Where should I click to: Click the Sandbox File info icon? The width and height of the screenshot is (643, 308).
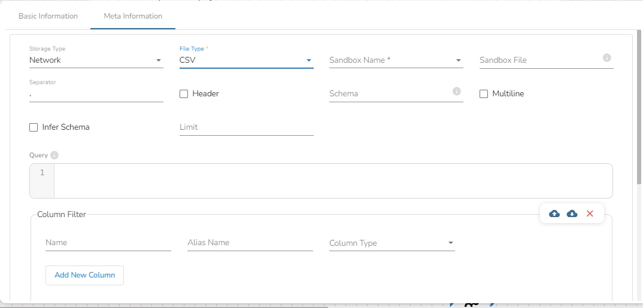click(606, 58)
